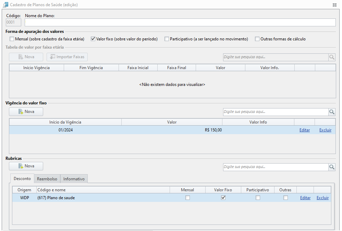This screenshot has height=231, width=342.
Task: Enable the Mensal calculation checkbox
Action: [x=12, y=39]
